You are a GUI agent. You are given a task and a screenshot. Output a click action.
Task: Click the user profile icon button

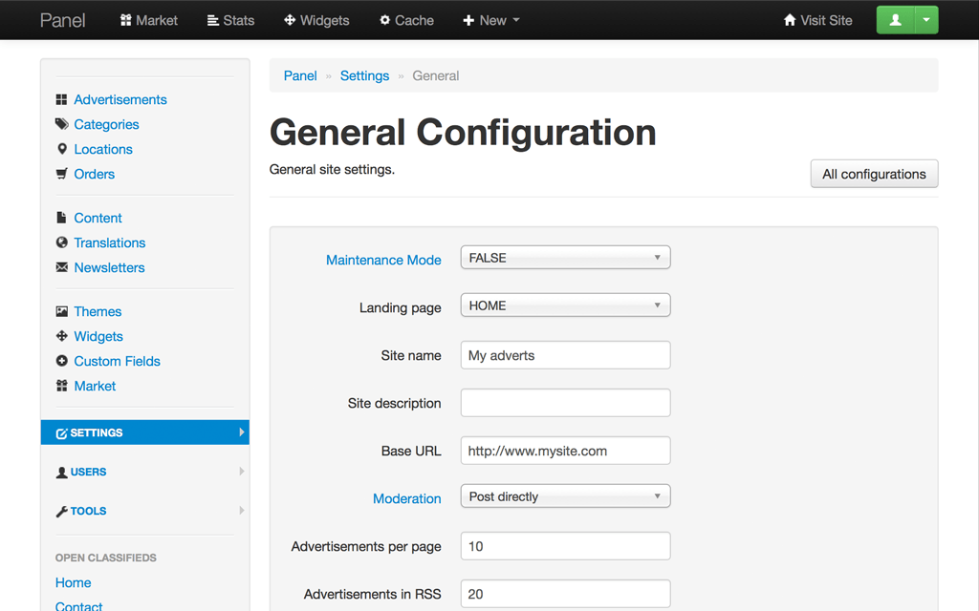coord(895,20)
